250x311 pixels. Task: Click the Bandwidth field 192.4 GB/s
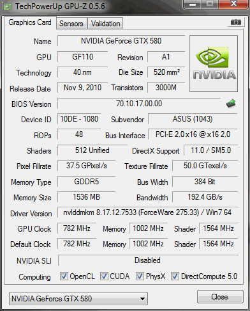coord(205,197)
